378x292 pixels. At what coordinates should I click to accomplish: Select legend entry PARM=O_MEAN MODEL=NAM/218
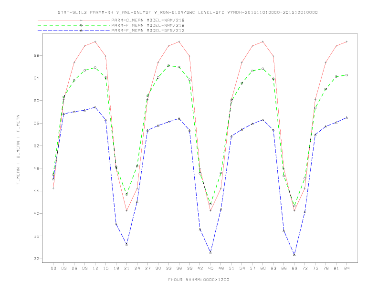(x=148, y=20)
